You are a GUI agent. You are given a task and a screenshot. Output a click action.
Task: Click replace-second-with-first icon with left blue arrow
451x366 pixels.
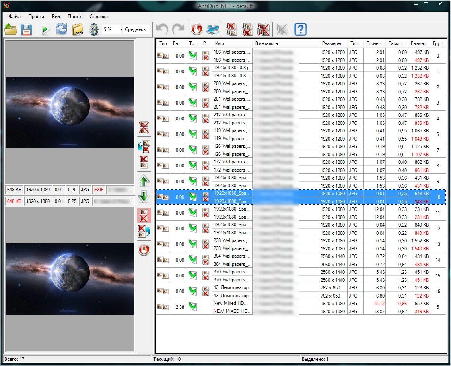pyautogui.click(x=144, y=146)
